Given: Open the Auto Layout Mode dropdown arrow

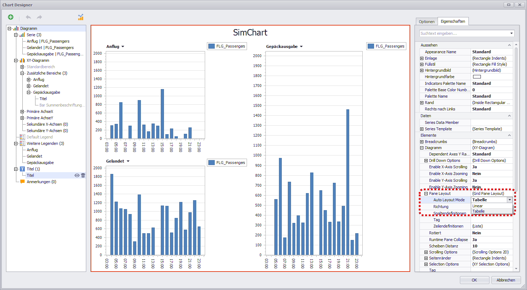Looking at the screenshot, I should click(x=510, y=200).
